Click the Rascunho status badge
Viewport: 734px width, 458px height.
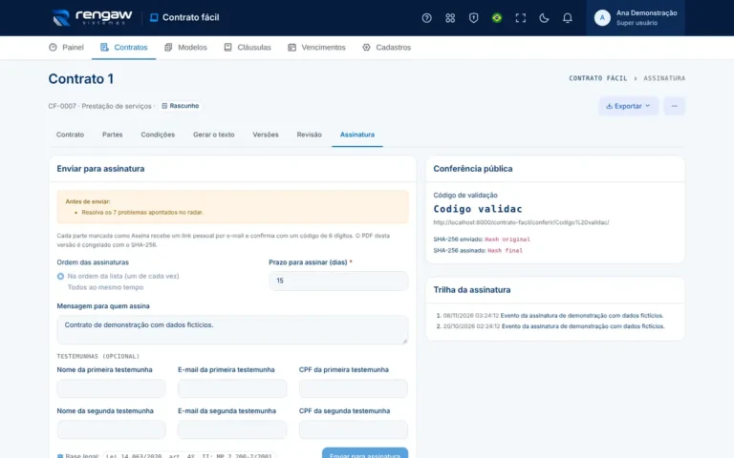pos(181,106)
